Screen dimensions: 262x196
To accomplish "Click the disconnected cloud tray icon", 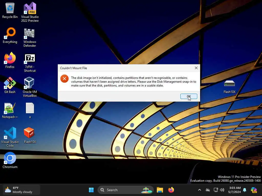I will pyautogui.click(x=208, y=190).
